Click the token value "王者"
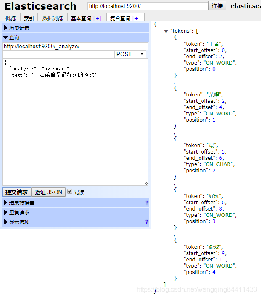 [x=214, y=44]
